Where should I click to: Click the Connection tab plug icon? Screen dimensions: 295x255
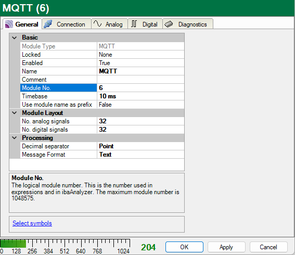(x=48, y=24)
